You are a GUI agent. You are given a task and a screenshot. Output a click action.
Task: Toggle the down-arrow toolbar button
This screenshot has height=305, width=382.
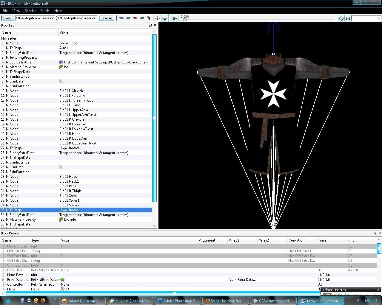(164, 18)
